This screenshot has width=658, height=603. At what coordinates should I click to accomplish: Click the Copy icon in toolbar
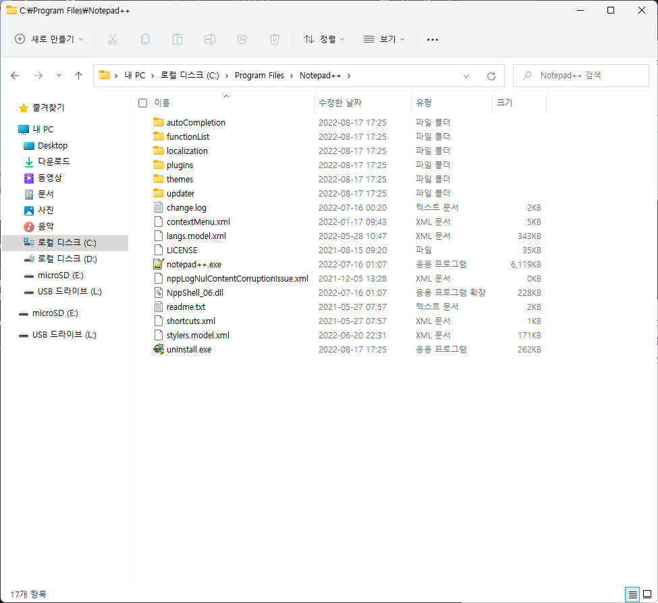(145, 39)
